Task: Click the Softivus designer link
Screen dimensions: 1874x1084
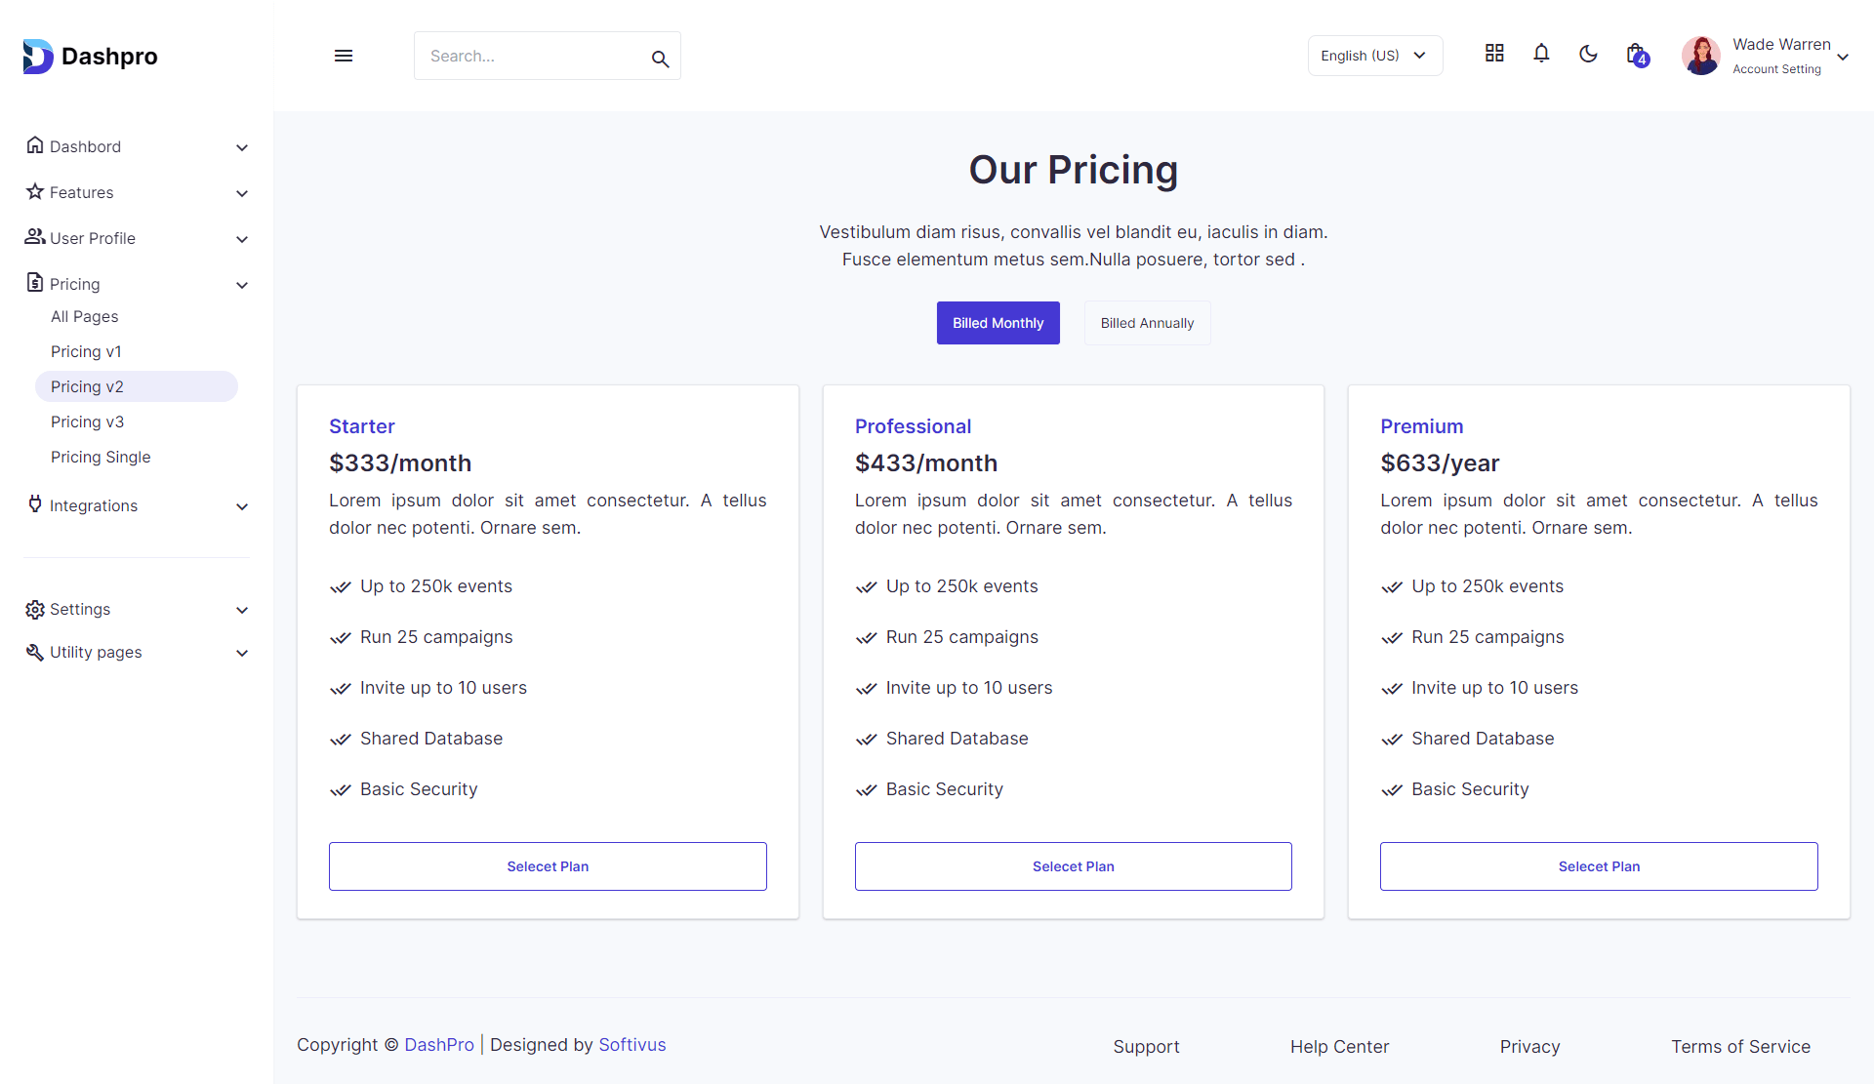Action: (x=632, y=1045)
